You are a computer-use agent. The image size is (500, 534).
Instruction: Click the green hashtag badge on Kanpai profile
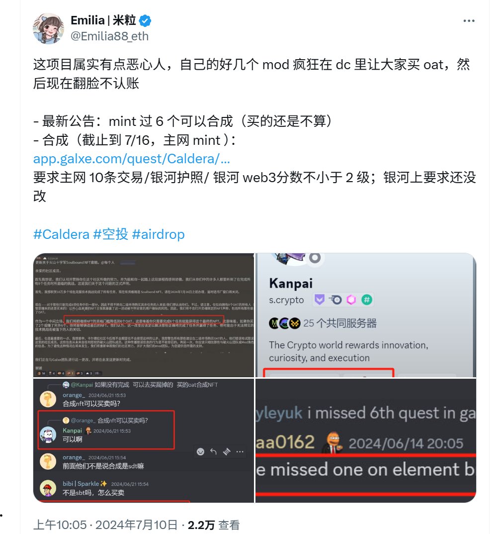click(367, 300)
